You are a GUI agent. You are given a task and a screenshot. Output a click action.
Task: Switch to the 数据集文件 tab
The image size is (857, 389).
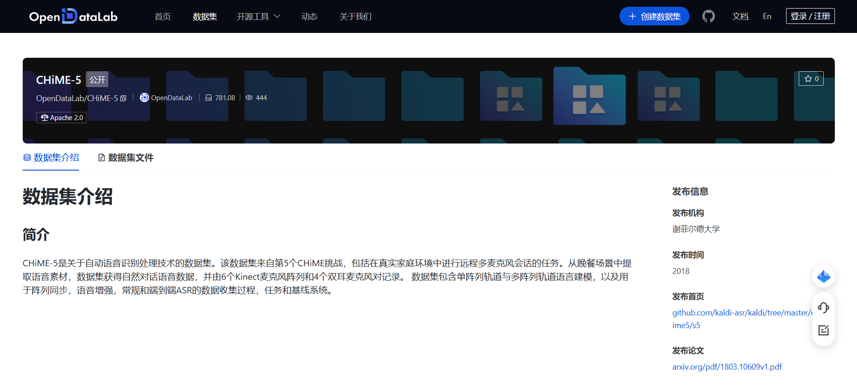tap(126, 157)
